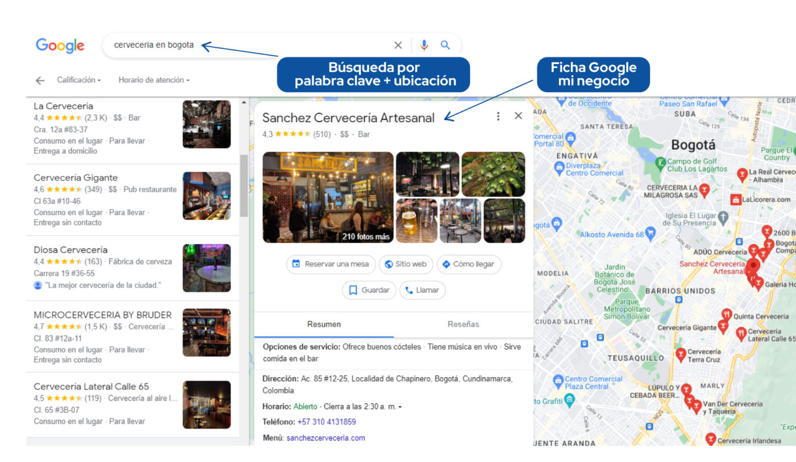Switch to the Resumen tab
Screen dimensions: 796x462
pyautogui.click(x=324, y=324)
